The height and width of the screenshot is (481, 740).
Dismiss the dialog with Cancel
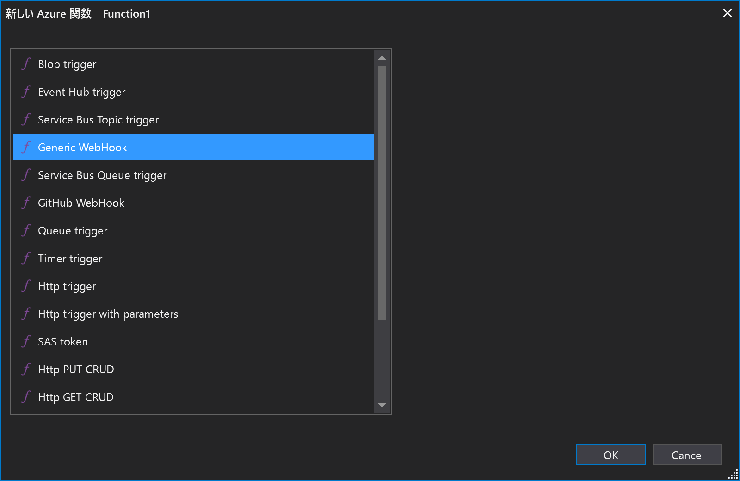pos(687,455)
